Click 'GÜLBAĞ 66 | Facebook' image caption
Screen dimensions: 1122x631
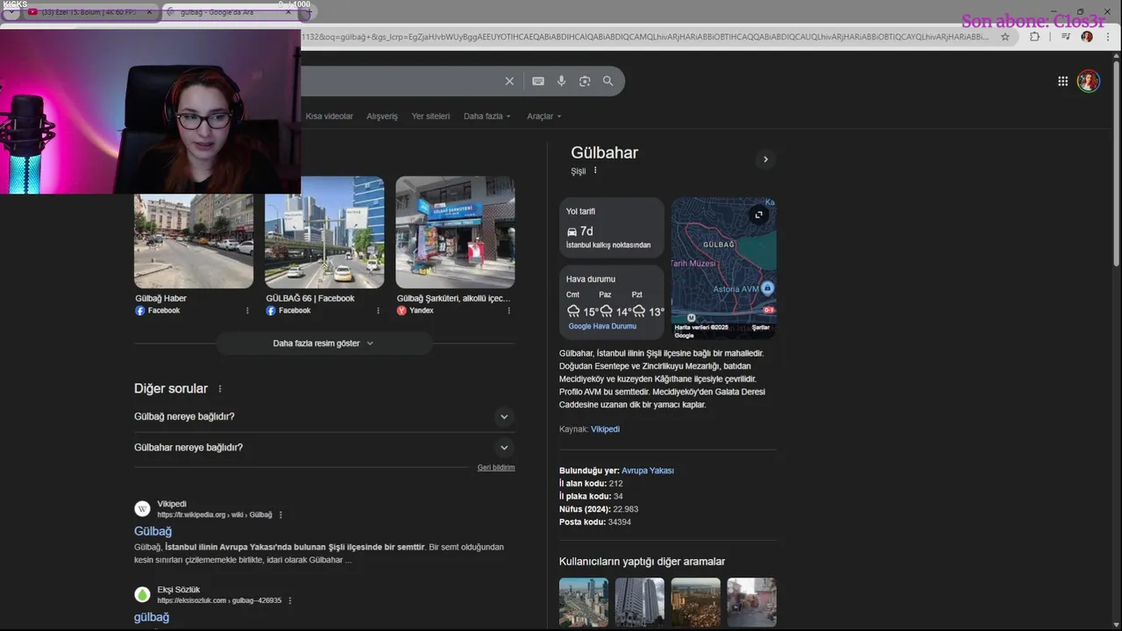click(310, 298)
